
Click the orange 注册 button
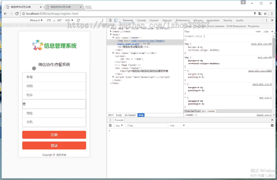point(54,135)
